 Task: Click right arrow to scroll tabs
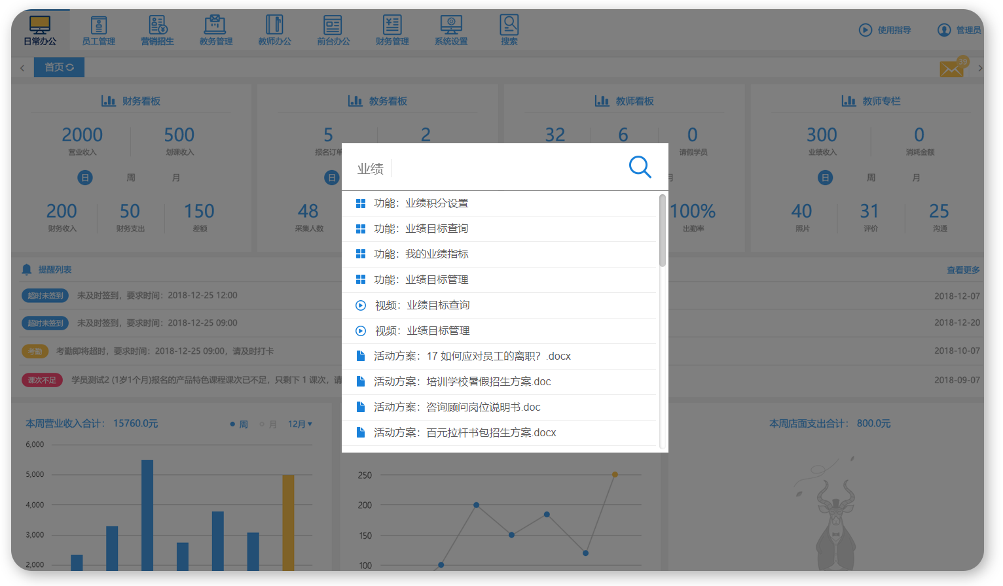click(980, 68)
